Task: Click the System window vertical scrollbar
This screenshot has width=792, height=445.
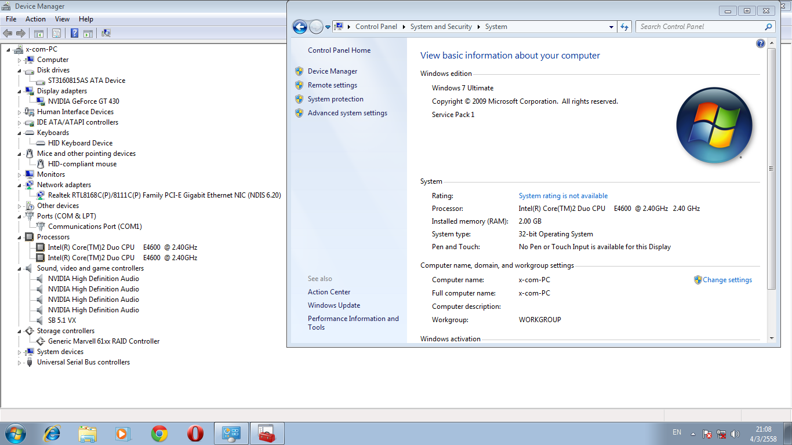Action: pos(771,169)
